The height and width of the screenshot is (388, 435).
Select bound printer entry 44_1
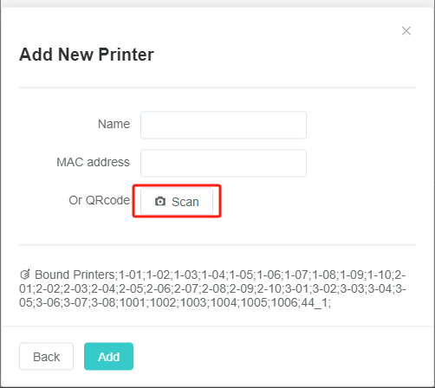coord(314,302)
